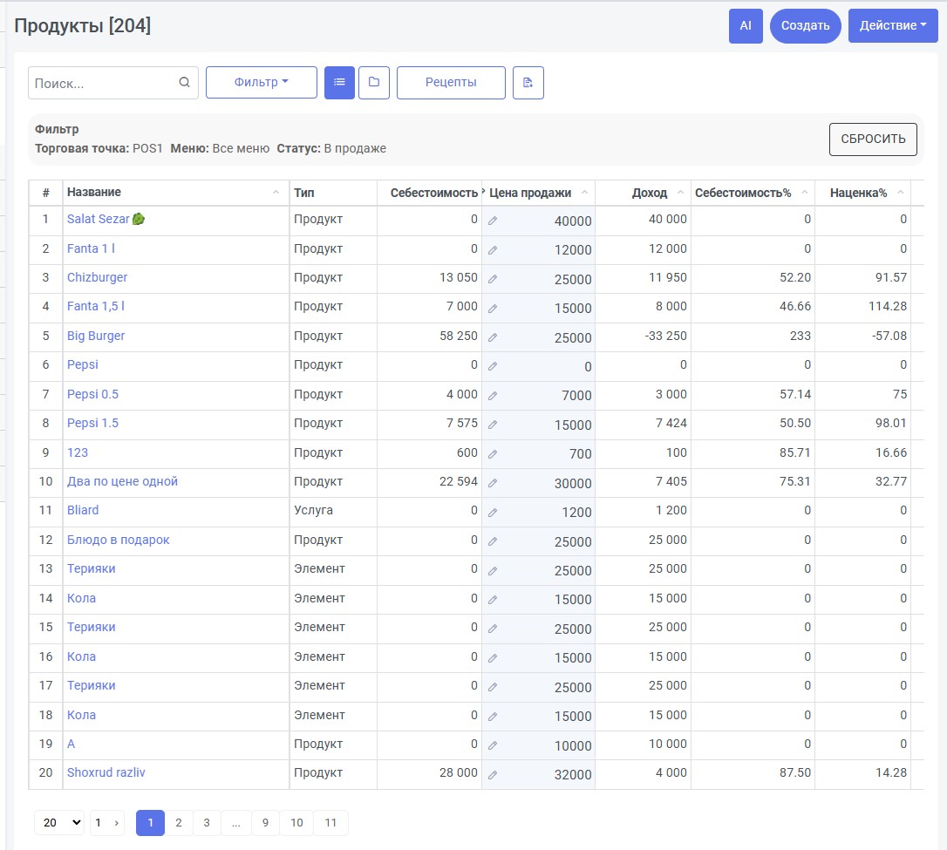Open the Фильтр dropdown
This screenshot has width=947, height=850.
click(x=262, y=83)
